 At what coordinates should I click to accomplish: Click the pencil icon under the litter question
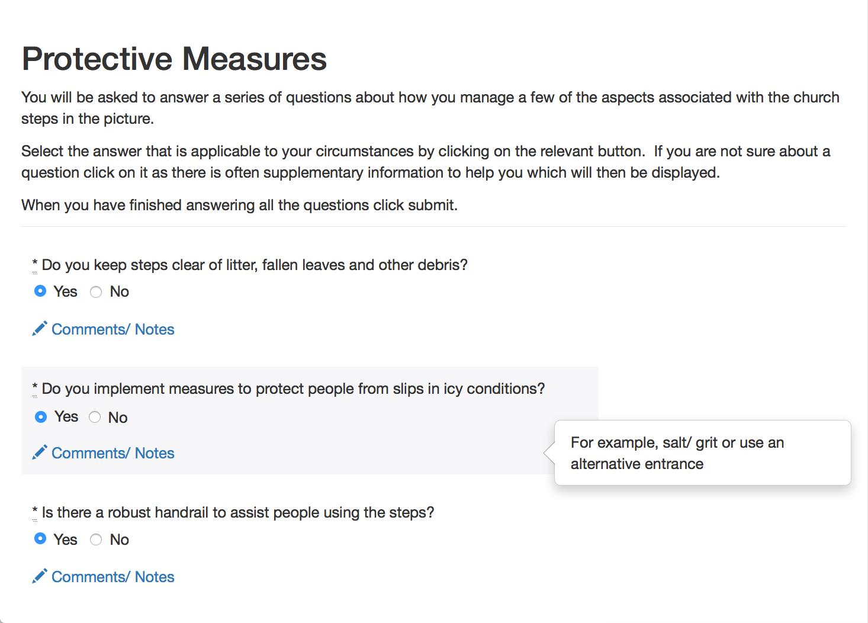pyautogui.click(x=40, y=329)
